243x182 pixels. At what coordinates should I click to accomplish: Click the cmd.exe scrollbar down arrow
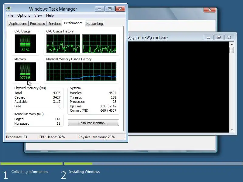[x=232, y=130]
